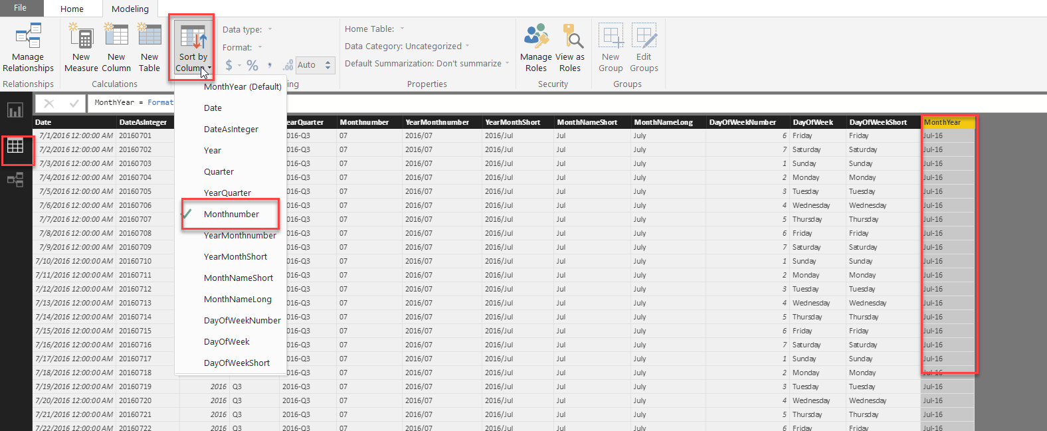Click DateAsInteger cell 20160721

pos(147,414)
